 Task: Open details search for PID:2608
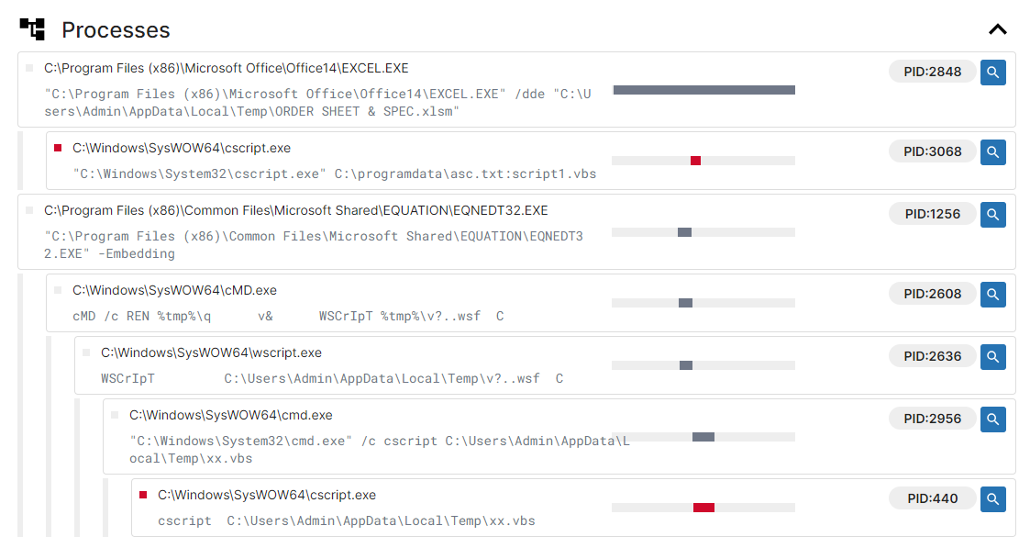point(992,295)
